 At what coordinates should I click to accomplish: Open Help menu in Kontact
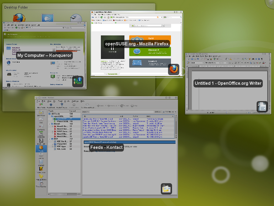[83, 101]
